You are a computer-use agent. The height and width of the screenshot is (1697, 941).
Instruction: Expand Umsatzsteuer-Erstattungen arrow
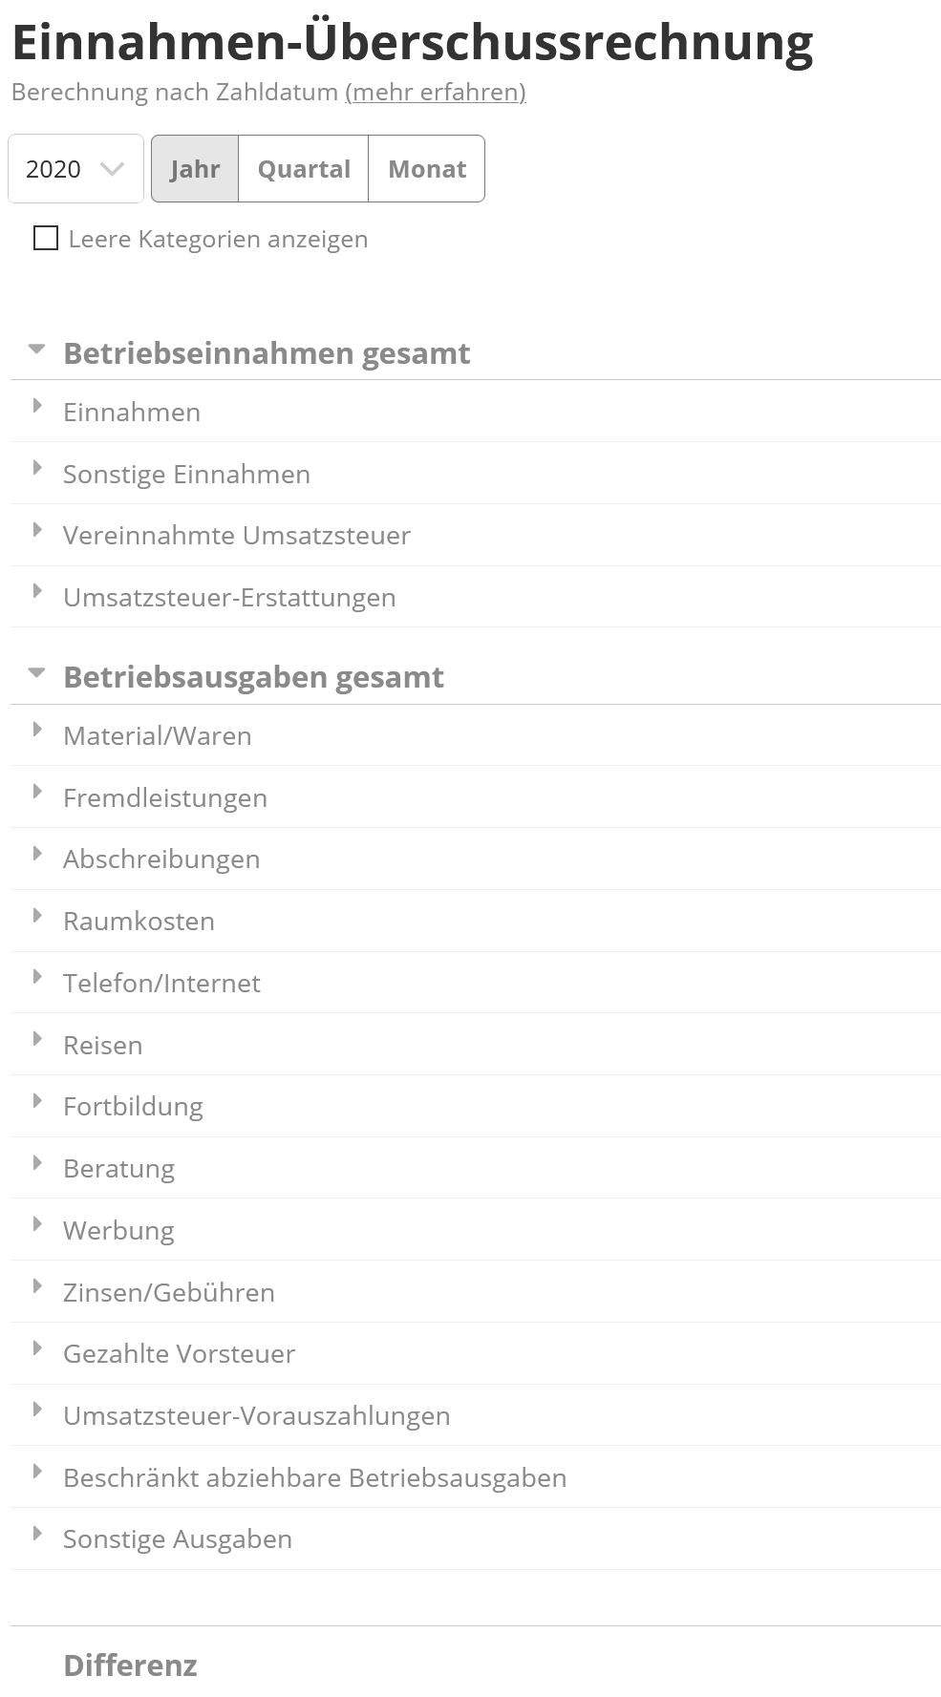(x=37, y=591)
